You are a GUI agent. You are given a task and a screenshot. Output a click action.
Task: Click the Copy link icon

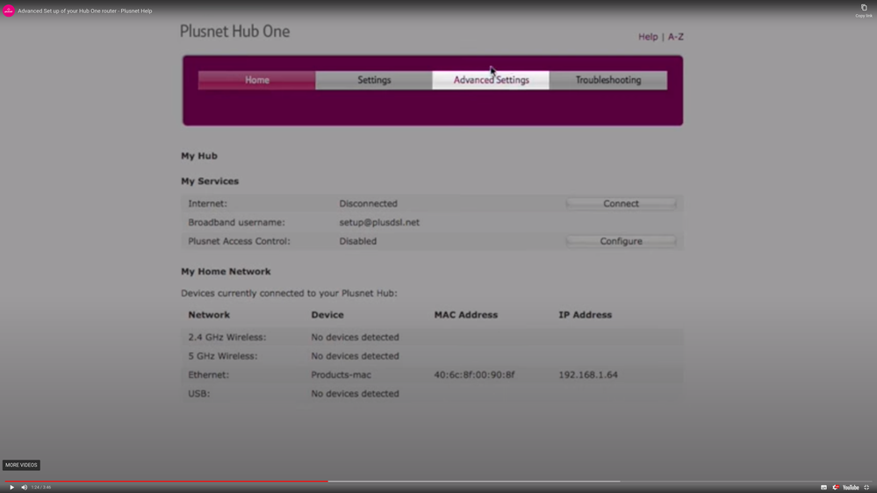864,9
